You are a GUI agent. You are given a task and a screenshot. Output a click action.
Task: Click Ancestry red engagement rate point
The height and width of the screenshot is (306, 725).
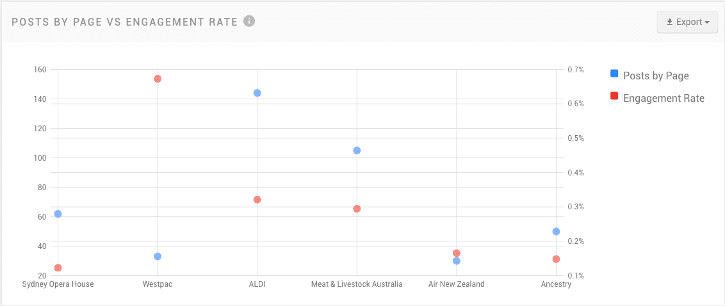pyautogui.click(x=556, y=259)
